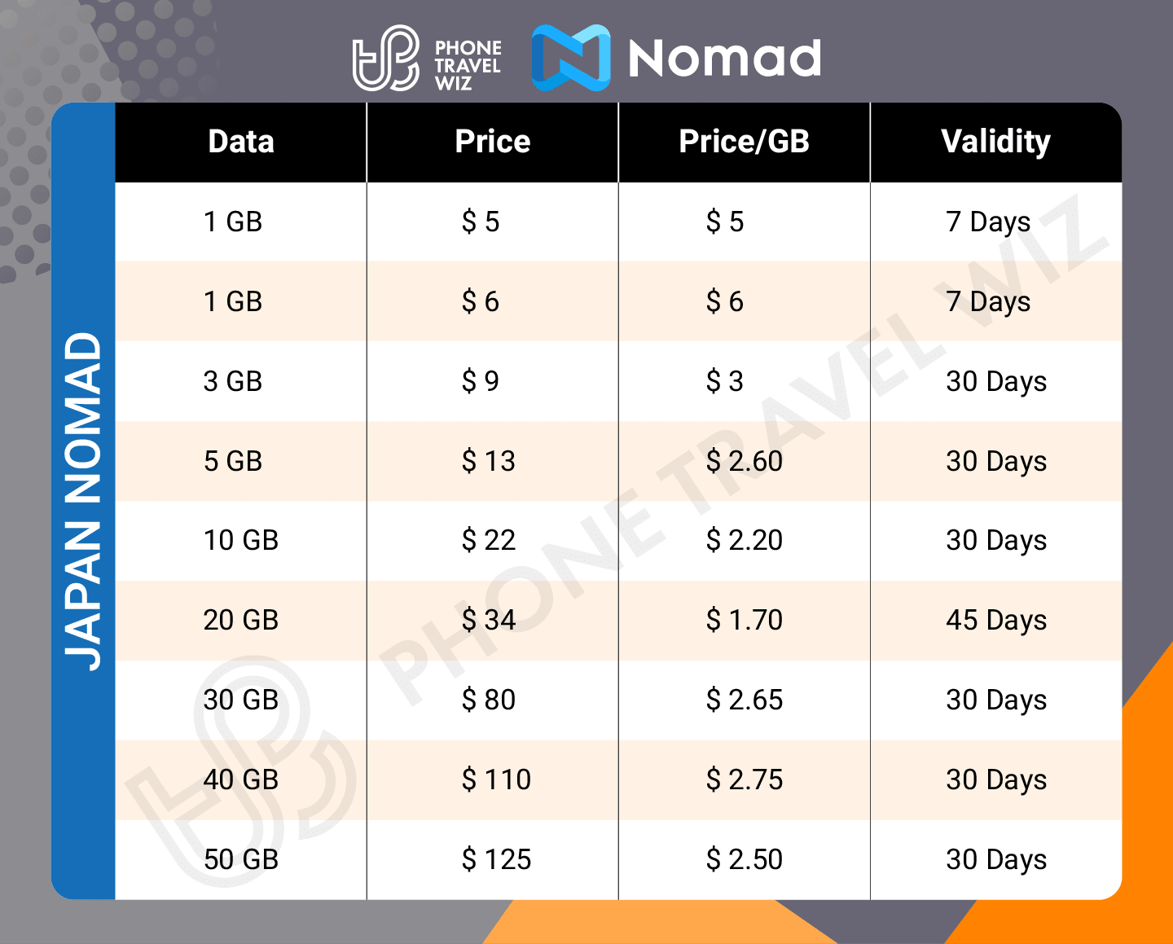This screenshot has height=944, width=1173.
Task: Select the 5 GB data cell
Action: pyautogui.click(x=233, y=461)
